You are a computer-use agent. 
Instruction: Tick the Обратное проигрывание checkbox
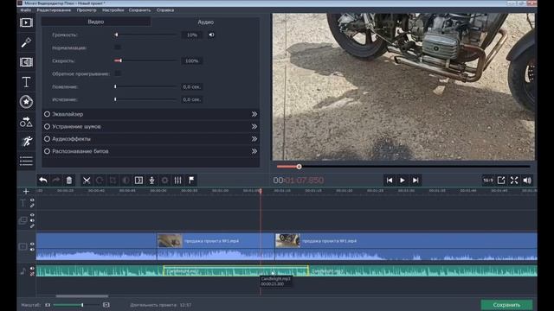(118, 73)
